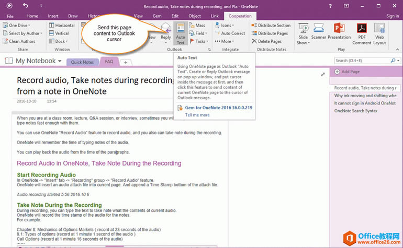This screenshot has width=403, height=248.
Task: Switch to the View tab
Action: point(138,16)
